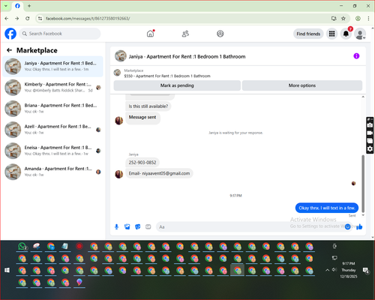Image resolution: width=375 pixels, height=300 pixels.
Task: Click the message text field
Action: (x=250, y=226)
